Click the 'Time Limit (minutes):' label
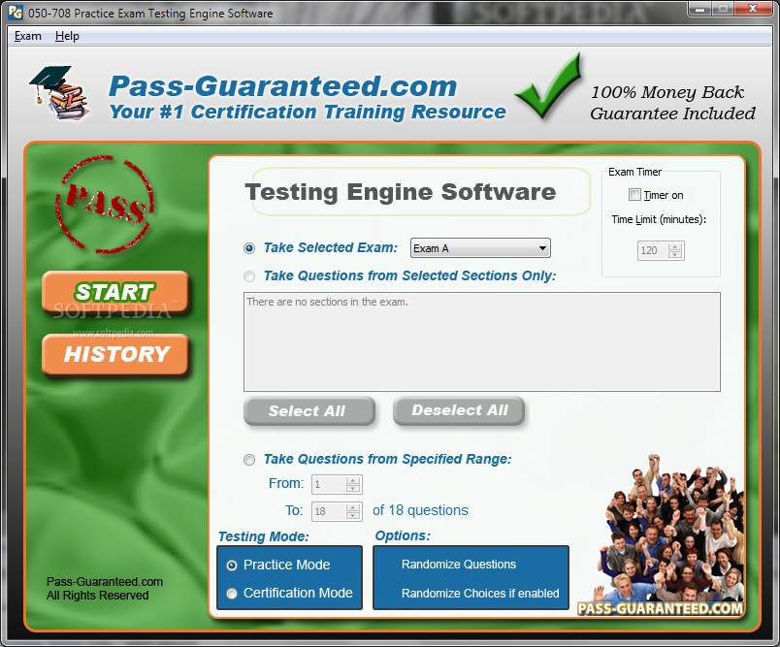 (659, 219)
